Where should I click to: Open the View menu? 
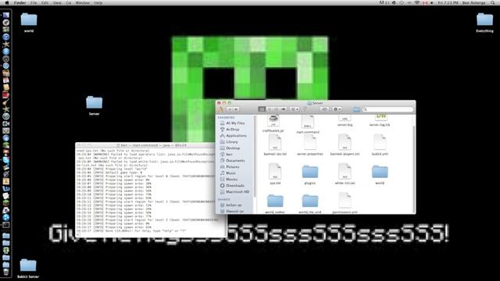[57, 2]
